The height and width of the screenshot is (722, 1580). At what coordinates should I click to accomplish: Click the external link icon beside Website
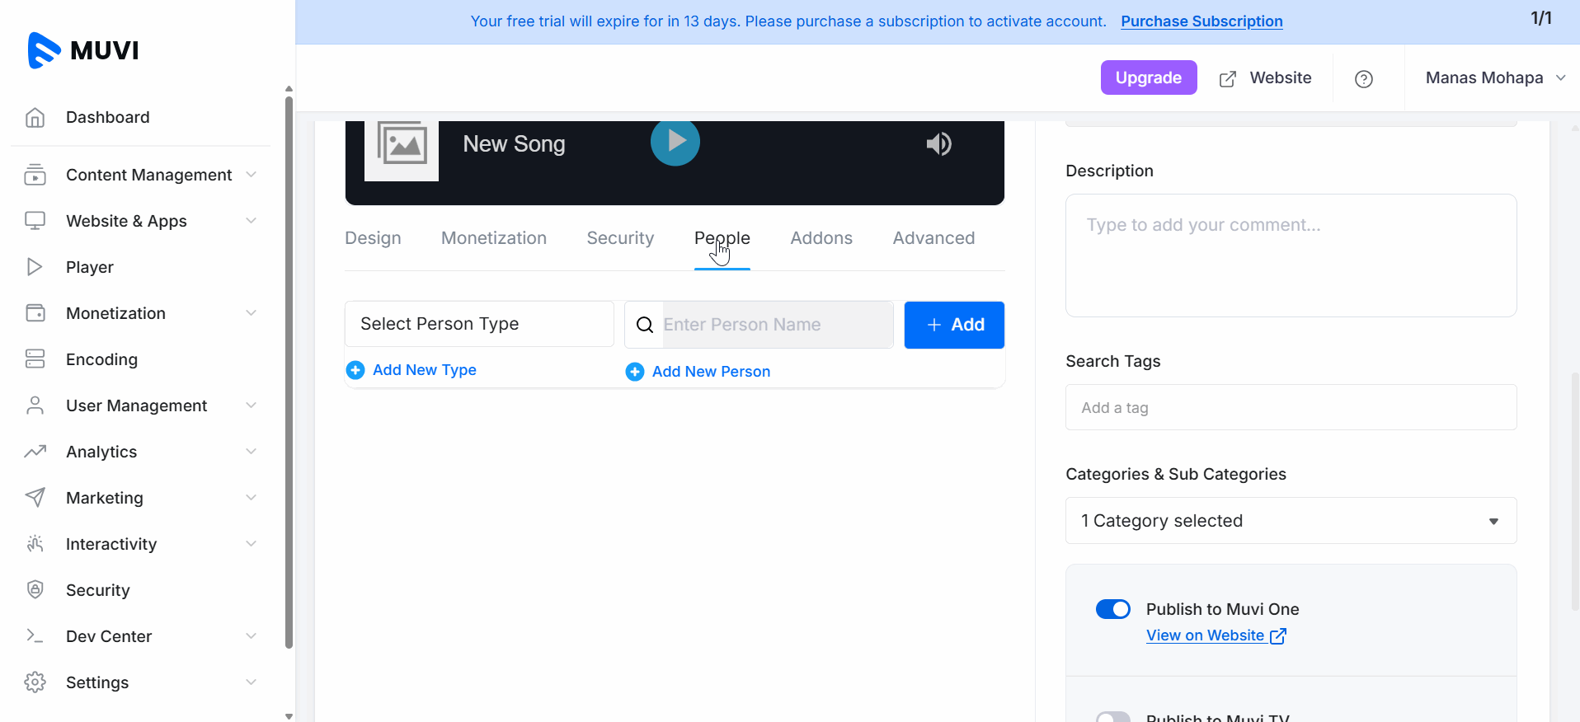1228,78
